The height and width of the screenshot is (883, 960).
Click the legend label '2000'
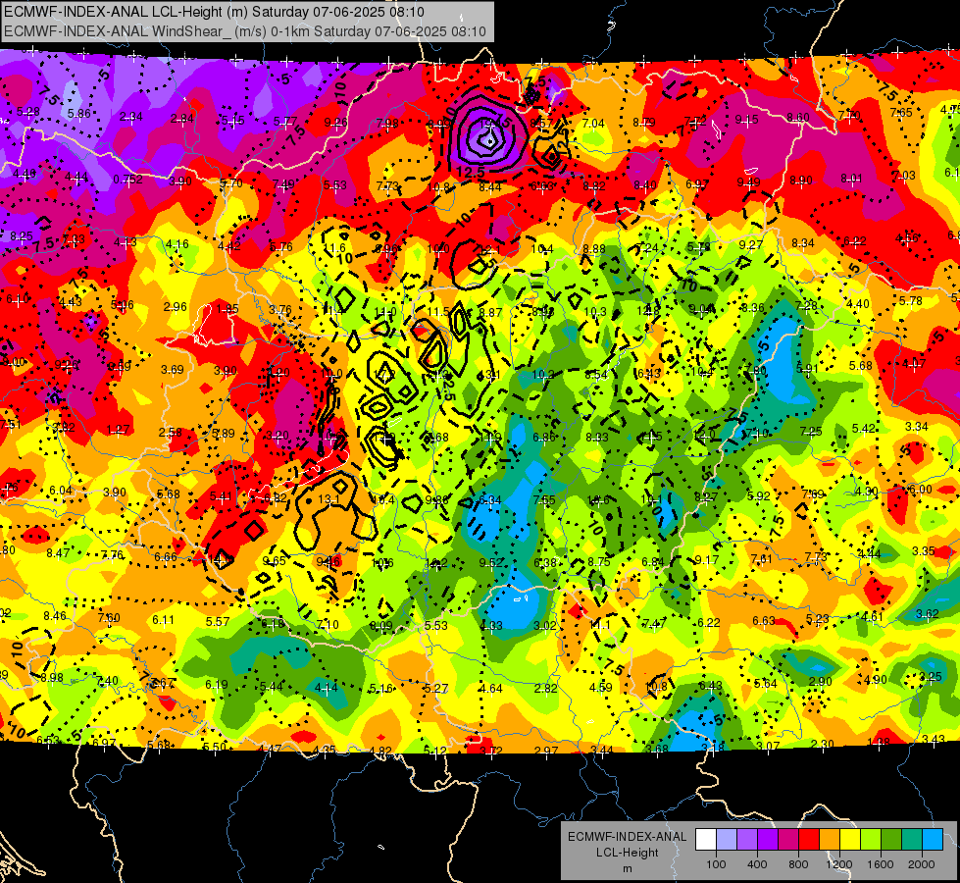922,864
